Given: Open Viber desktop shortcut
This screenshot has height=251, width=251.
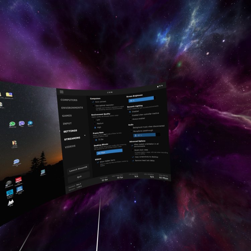Looking at the screenshot, I should click(x=22, y=124).
